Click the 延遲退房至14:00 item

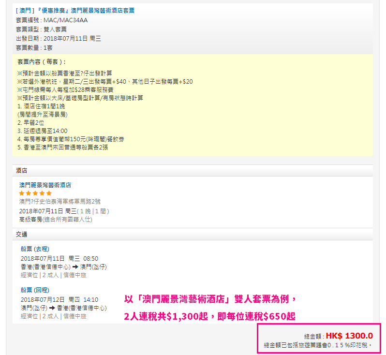(x=43, y=131)
